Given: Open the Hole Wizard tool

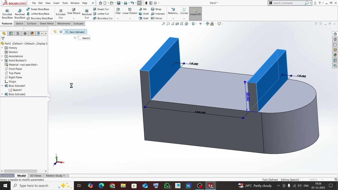Looking at the screenshot, I should (74, 11).
